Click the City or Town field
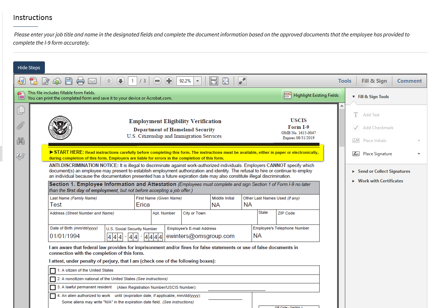Screen dimensions: 429x308 [x=219, y=217]
